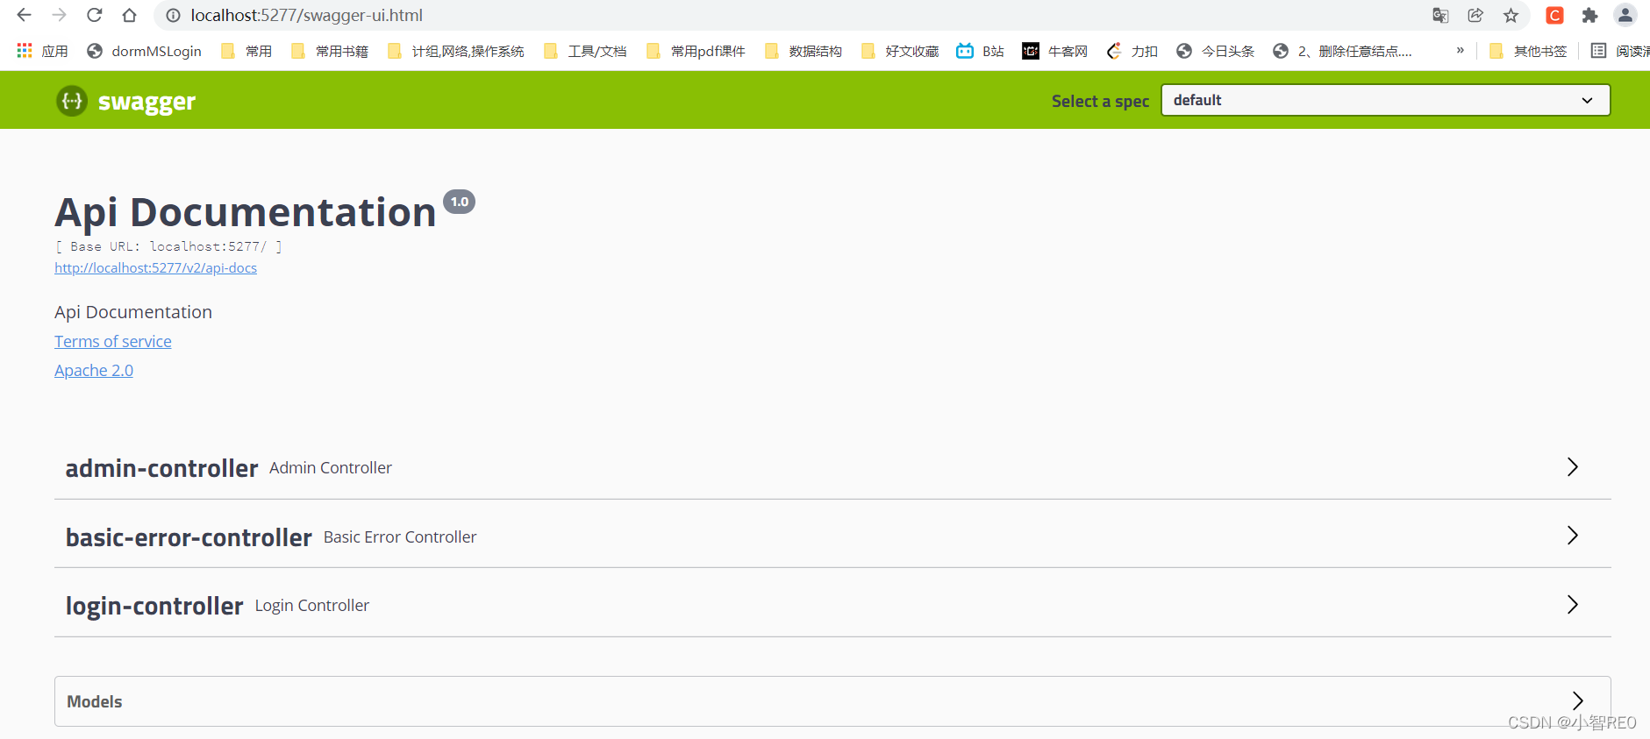Open the 常用书籍 bookmark folder
The height and width of the screenshot is (739, 1650).
pos(330,51)
